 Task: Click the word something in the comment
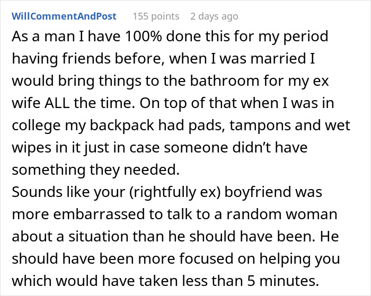49,170
